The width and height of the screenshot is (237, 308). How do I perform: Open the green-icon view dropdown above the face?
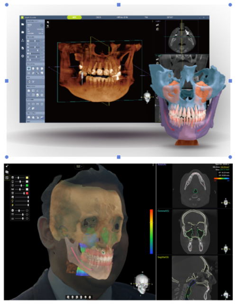coord(79,166)
